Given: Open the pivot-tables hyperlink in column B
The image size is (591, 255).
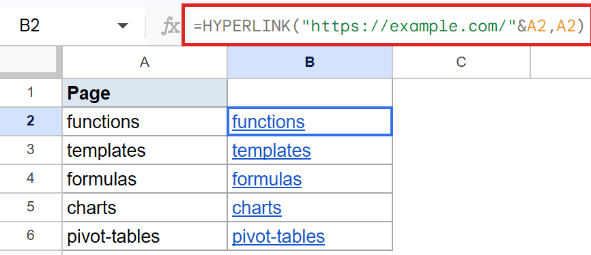Looking at the screenshot, I should pyautogui.click(x=278, y=237).
